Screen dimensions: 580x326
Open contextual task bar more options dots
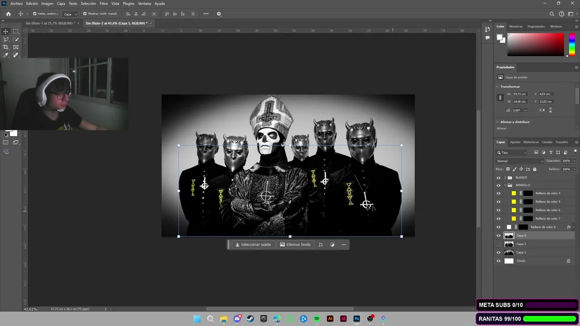click(344, 244)
